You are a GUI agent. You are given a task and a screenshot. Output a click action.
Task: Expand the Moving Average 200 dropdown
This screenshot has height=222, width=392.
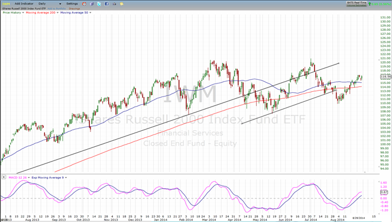point(57,12)
